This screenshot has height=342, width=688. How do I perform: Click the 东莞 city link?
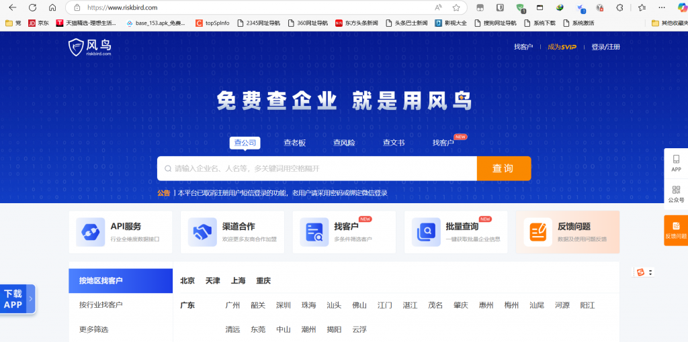pyautogui.click(x=258, y=329)
